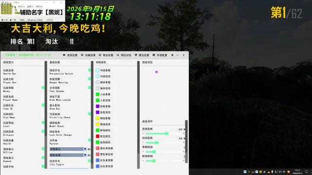Toggle the Visibility Check checkbox
The width and height of the screenshot is (312, 175).
(x=89, y=114)
